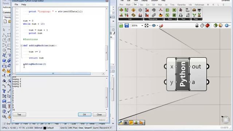
Task: Select the AB text Characters icon
Action: click(x=181, y=15)
